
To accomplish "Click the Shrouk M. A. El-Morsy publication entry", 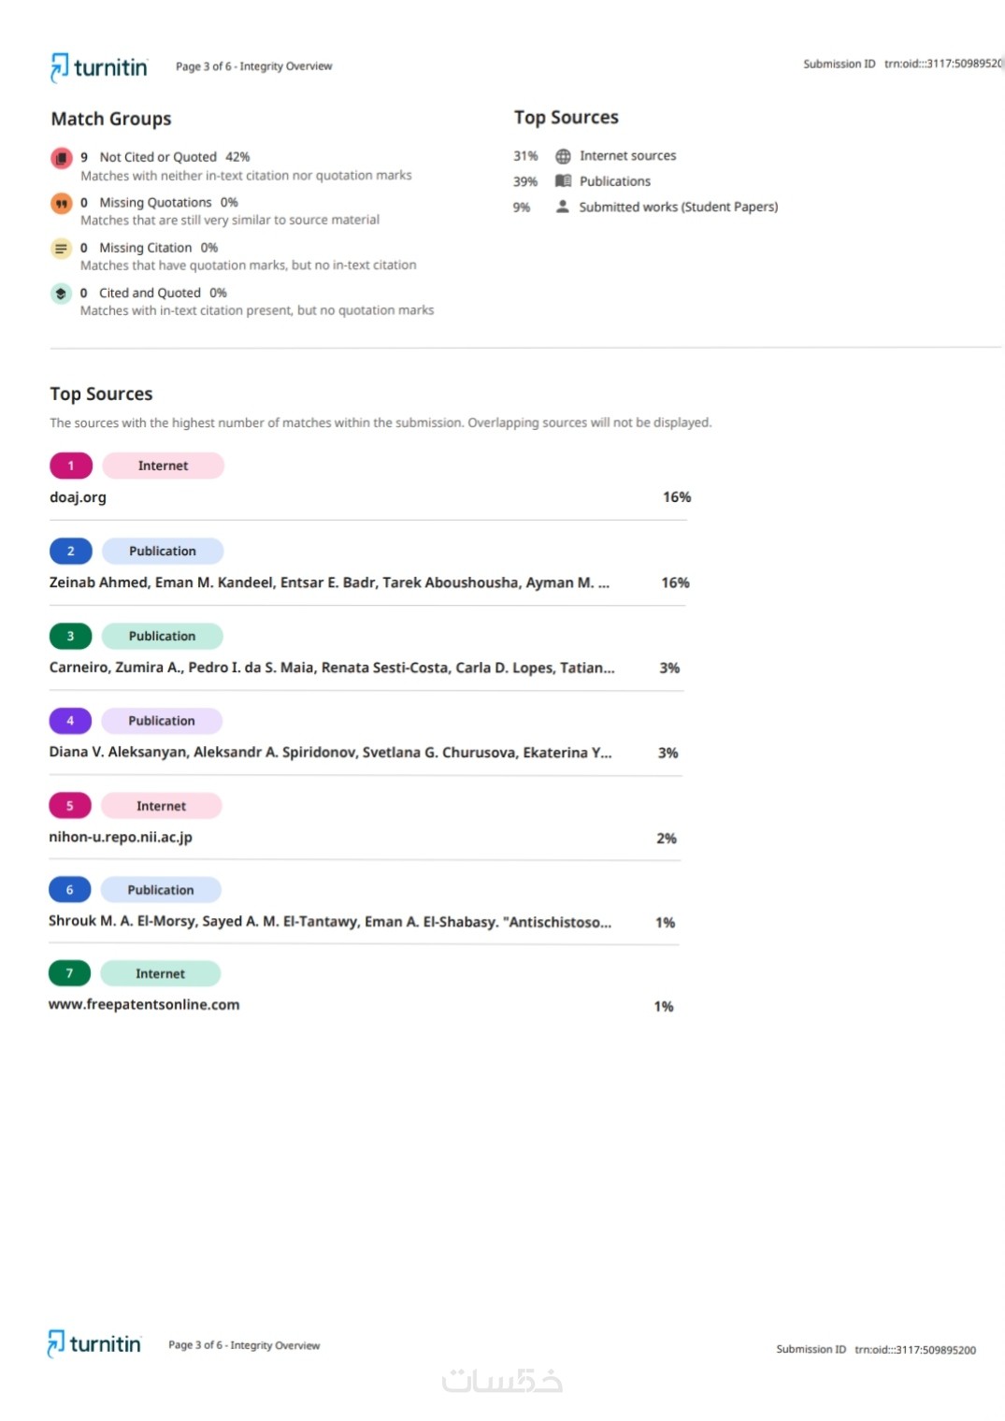I will click(330, 922).
